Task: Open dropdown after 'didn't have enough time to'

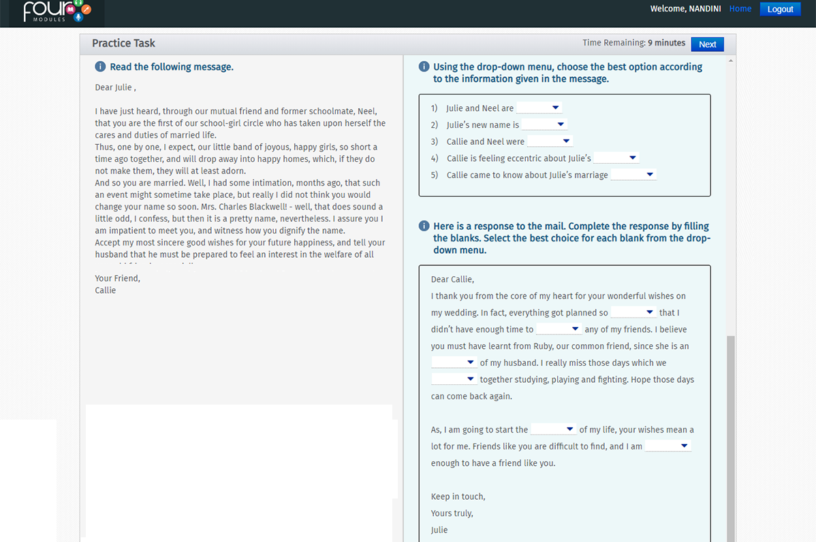Action: coord(559,328)
